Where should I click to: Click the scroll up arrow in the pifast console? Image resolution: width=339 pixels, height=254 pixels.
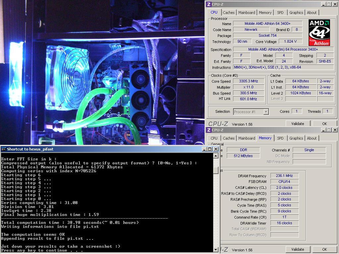pos(216,156)
